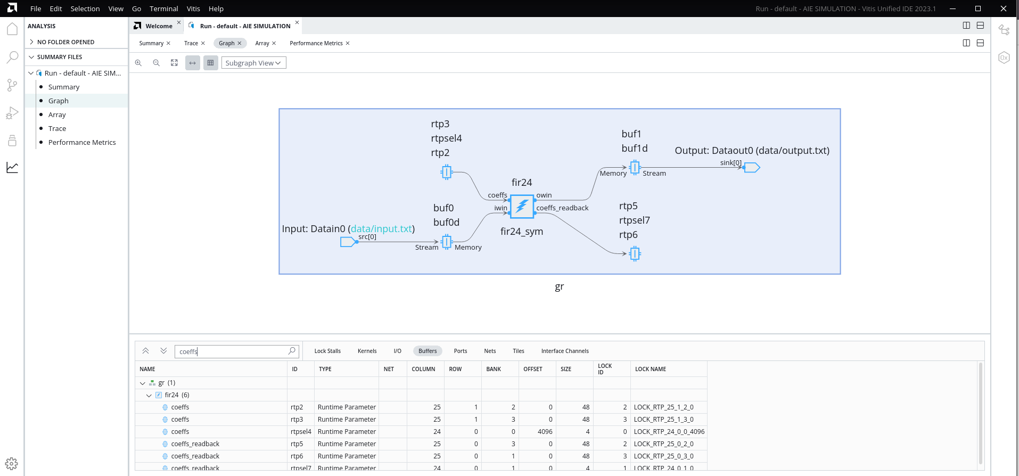
Task: Click the fir24 kernel lightning node
Action: click(x=522, y=207)
